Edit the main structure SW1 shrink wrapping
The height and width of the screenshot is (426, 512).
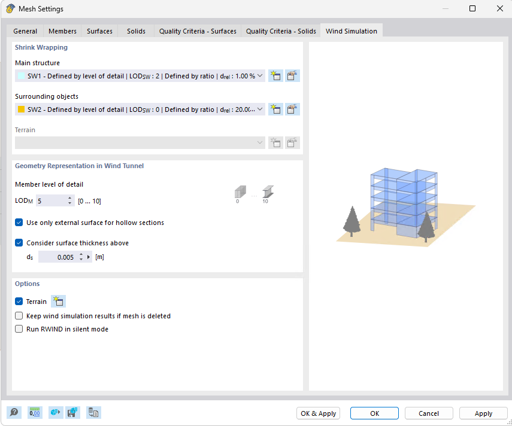point(292,76)
